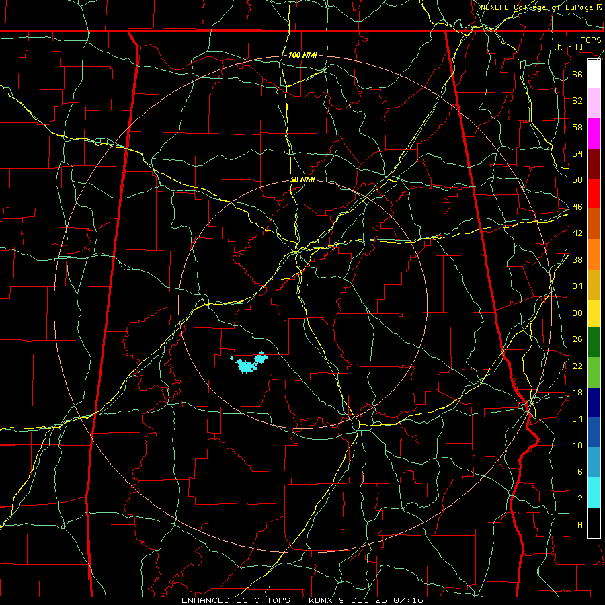Image resolution: width=605 pixels, height=605 pixels.
Task: Click the dark red 50 kft swatch
Action: 594,165
